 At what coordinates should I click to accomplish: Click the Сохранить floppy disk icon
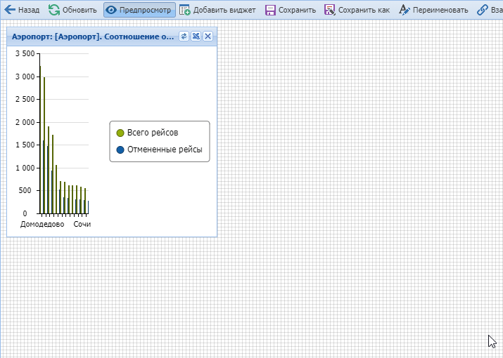click(270, 11)
